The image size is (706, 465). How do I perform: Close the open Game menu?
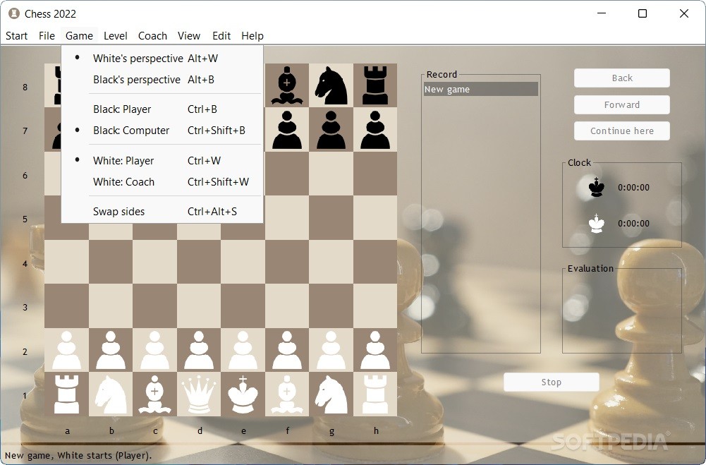[x=79, y=35]
